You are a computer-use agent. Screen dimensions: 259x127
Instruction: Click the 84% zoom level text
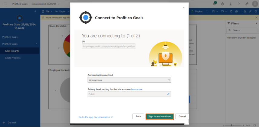[248, 125]
